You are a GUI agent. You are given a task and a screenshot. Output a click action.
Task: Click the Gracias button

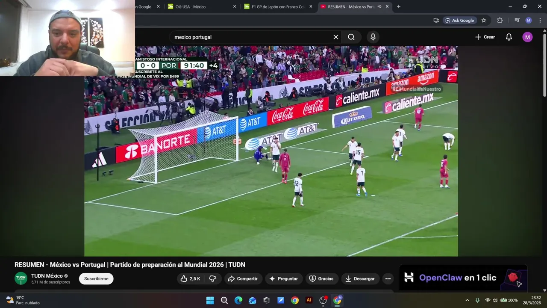(x=321, y=278)
